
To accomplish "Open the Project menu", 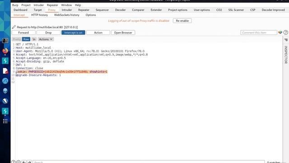I will [x=26, y=5].
